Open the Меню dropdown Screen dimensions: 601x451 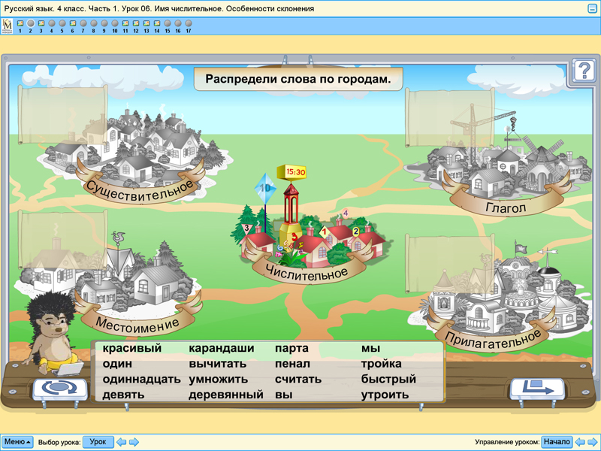click(x=18, y=442)
